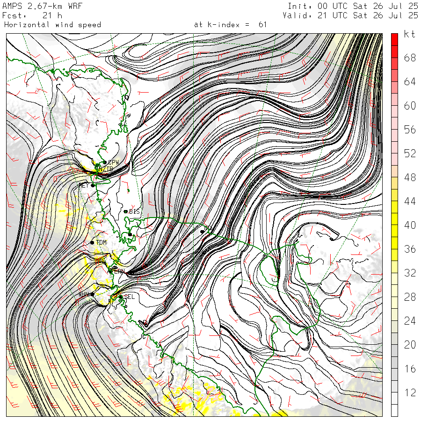Click the 12 value on the color scale
This screenshot has width=421, height=421.
[410, 393]
